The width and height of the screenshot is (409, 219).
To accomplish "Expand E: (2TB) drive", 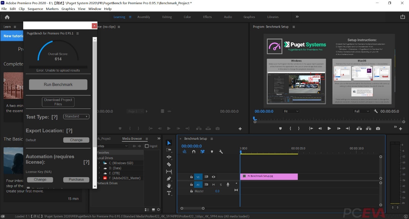I will tap(99, 173).
